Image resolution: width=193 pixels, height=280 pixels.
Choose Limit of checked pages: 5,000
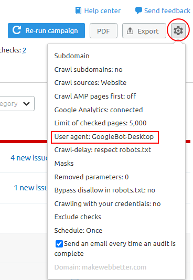coord(100,123)
